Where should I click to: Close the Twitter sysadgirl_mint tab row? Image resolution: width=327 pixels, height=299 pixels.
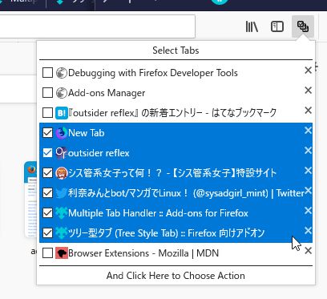coord(308,191)
